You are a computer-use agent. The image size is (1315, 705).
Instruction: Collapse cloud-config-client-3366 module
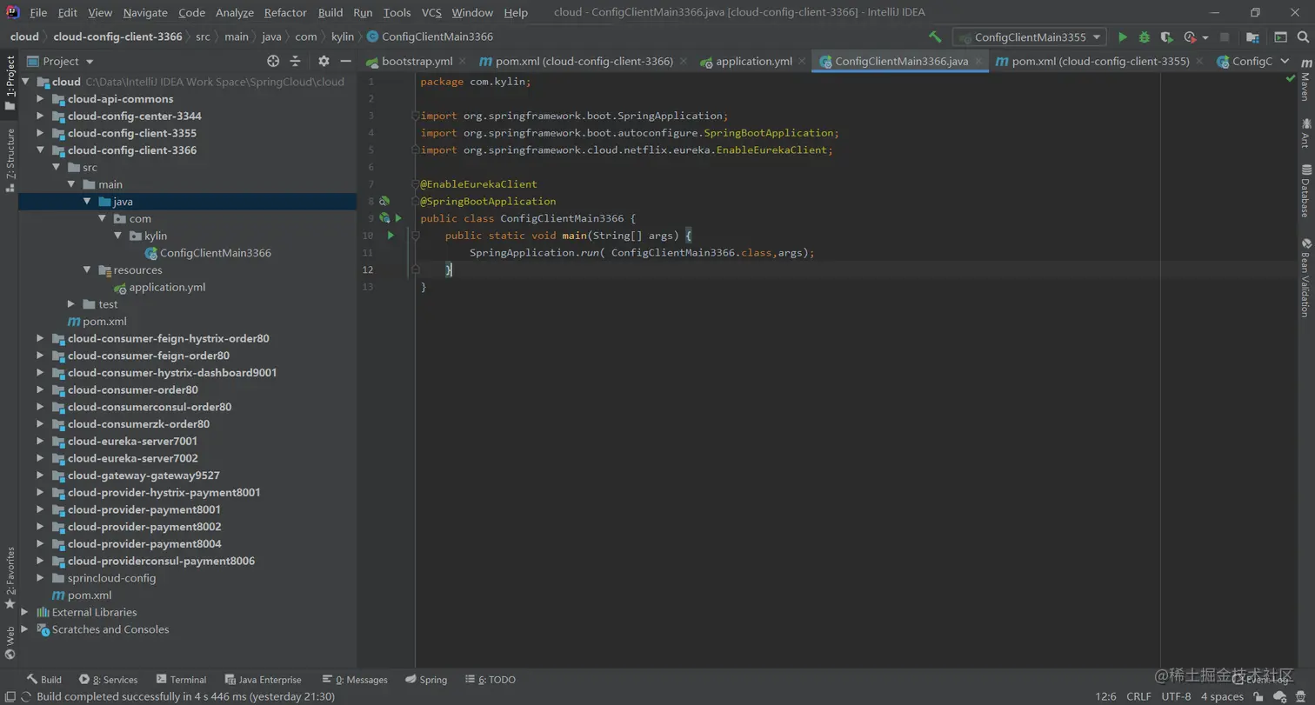pos(40,150)
